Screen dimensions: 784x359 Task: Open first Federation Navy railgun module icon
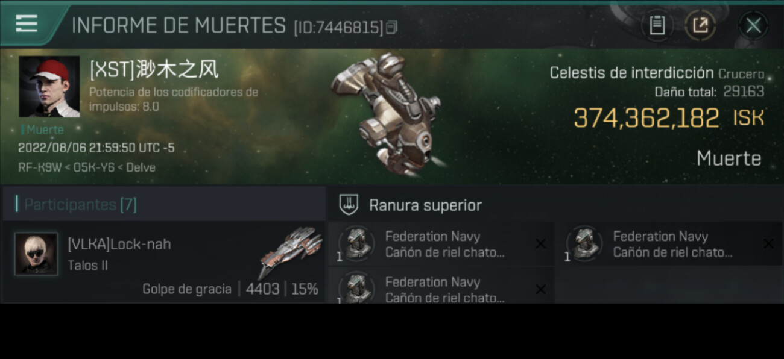click(x=356, y=244)
